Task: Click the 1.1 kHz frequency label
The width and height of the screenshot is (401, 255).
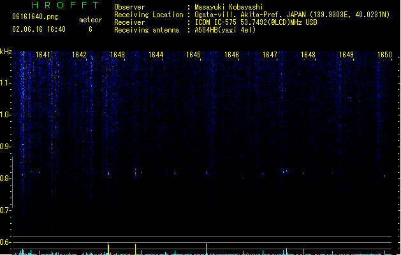Action: 5,83
